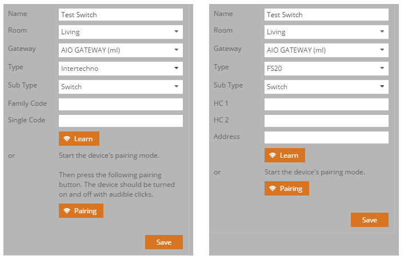This screenshot has height=259, width=404.
Task: Expand Sub Type dropdown in Intertechno form
Action: pyautogui.click(x=121, y=87)
